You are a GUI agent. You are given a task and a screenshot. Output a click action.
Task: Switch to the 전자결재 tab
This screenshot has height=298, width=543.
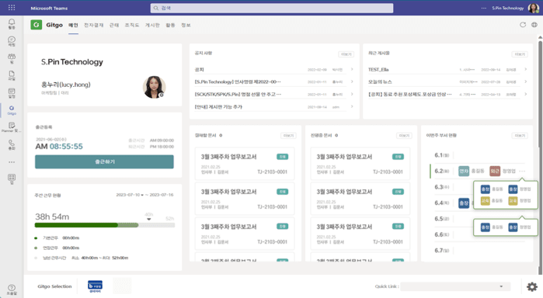93,25
